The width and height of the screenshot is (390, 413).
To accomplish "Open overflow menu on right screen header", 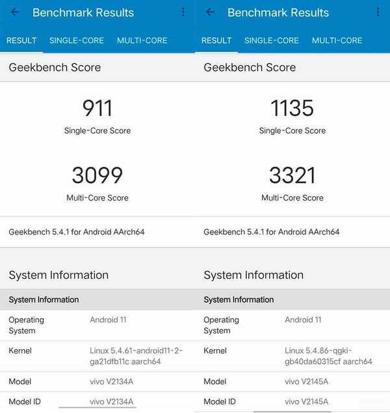I will coord(378,12).
